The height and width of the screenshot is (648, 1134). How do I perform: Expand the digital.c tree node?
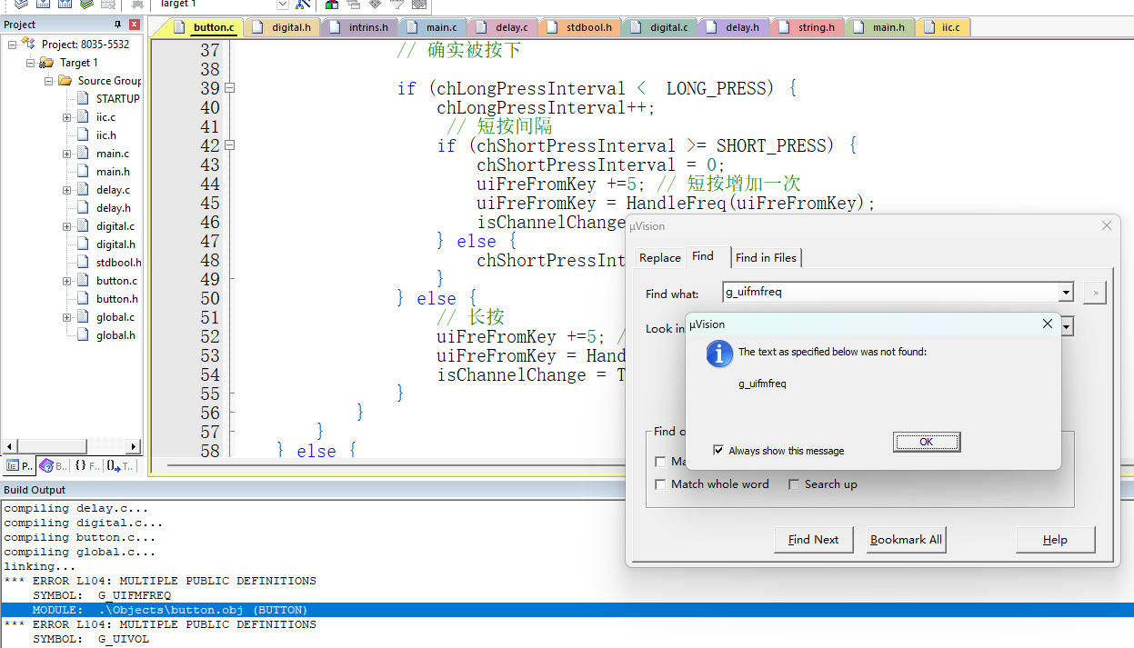click(x=66, y=226)
